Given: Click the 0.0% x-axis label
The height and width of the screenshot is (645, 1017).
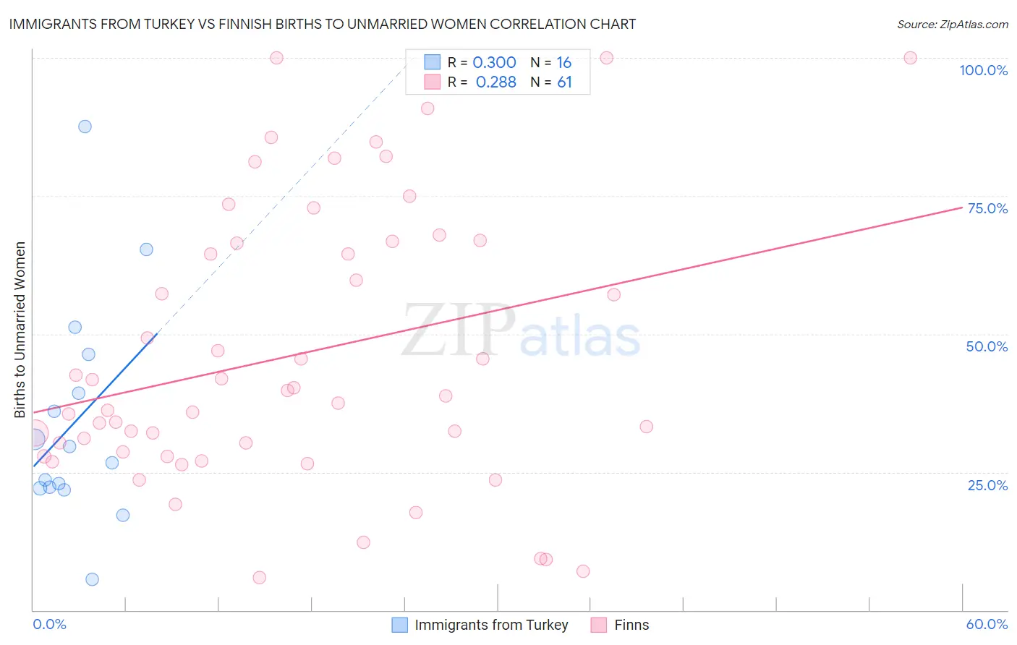Looking at the screenshot, I should (x=49, y=624).
